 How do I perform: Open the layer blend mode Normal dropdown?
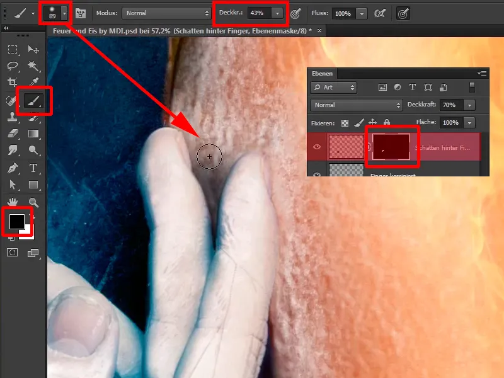coord(357,105)
